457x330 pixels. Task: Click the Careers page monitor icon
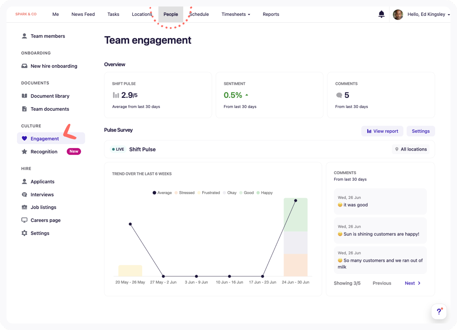[24, 220]
